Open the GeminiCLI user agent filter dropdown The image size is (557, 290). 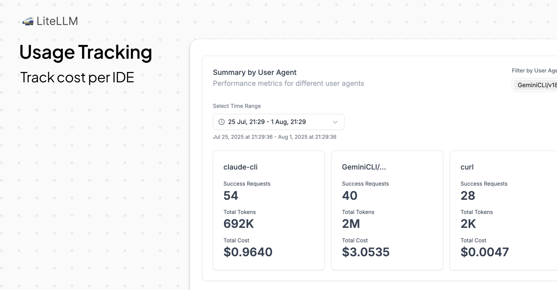click(x=536, y=85)
